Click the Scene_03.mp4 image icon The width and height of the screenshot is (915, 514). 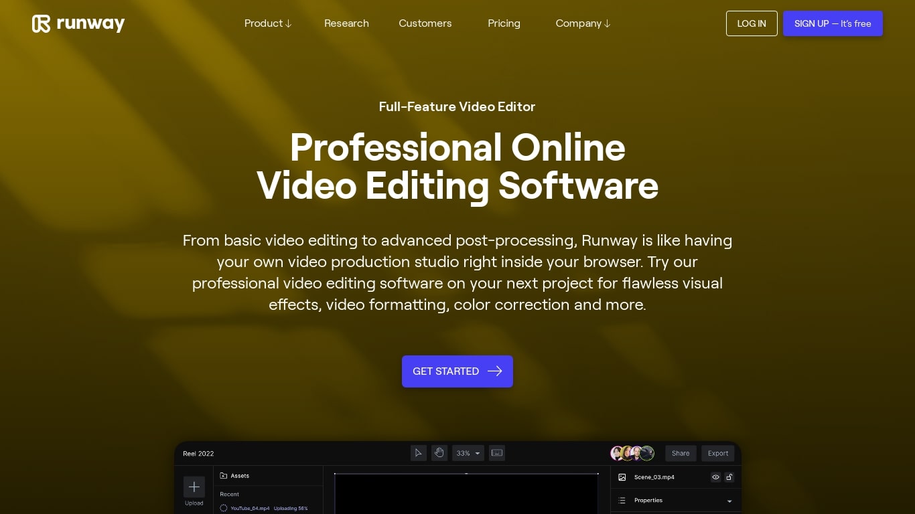[x=622, y=477]
